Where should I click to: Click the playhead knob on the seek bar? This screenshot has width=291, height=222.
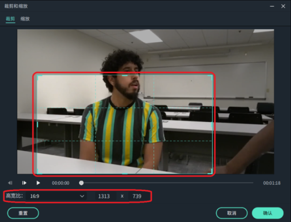pyautogui.click(x=81, y=183)
